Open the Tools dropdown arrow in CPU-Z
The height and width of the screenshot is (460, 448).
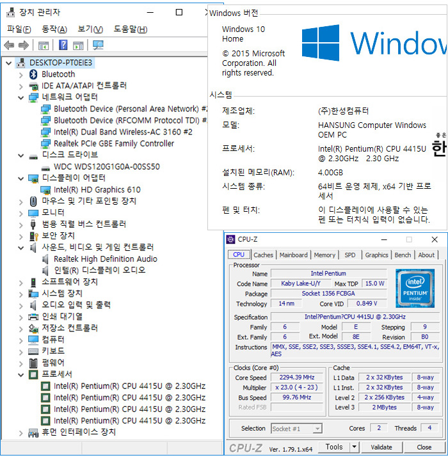pyautogui.click(x=355, y=447)
